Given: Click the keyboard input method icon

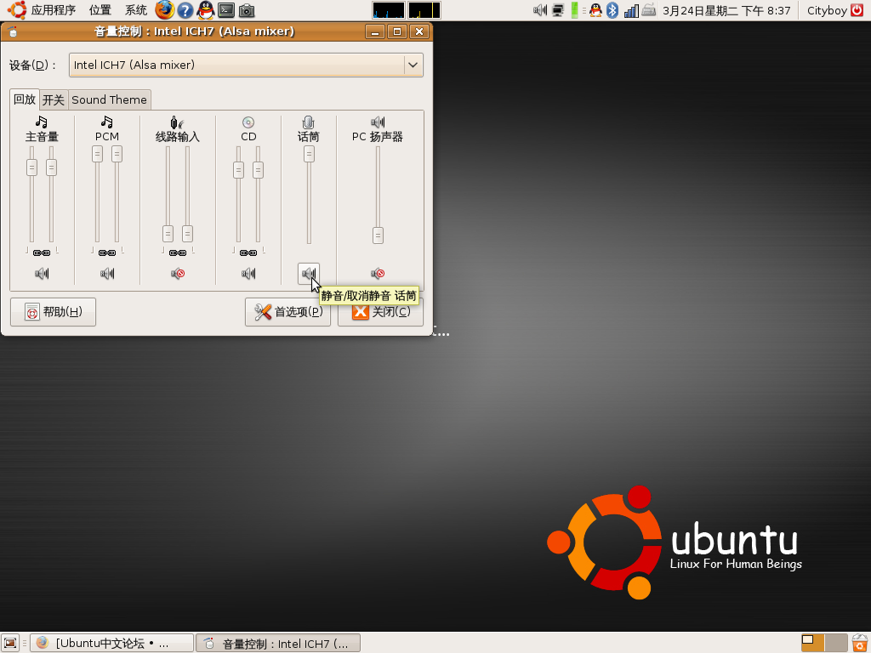Looking at the screenshot, I should pyautogui.click(x=649, y=10).
